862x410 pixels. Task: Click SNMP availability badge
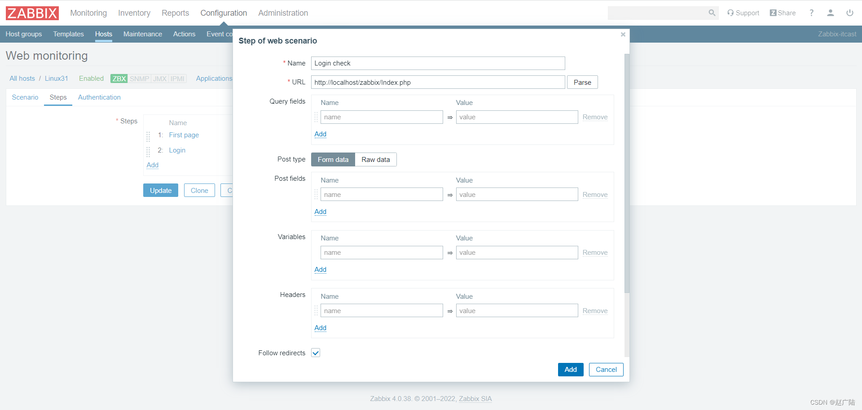[139, 79]
